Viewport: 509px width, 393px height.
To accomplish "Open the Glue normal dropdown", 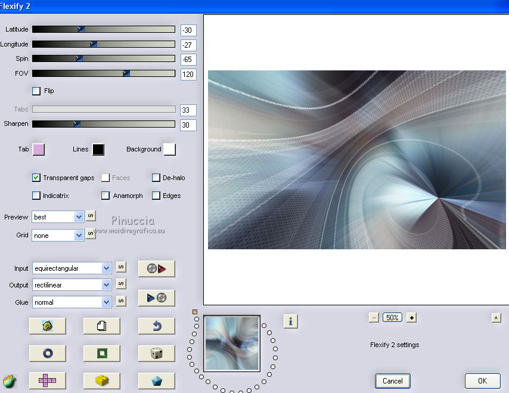I will [x=72, y=302].
